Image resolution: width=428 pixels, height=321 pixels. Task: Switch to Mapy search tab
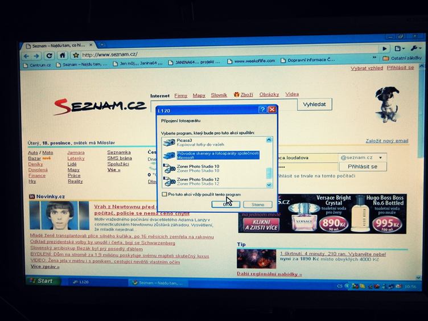coord(199,95)
